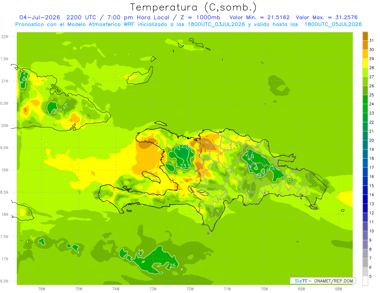Click the 27 colorbar scale label

[372, 76]
